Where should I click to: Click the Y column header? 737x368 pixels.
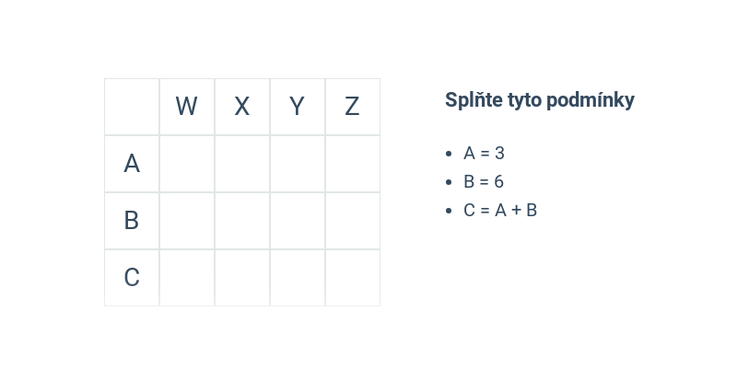click(298, 107)
